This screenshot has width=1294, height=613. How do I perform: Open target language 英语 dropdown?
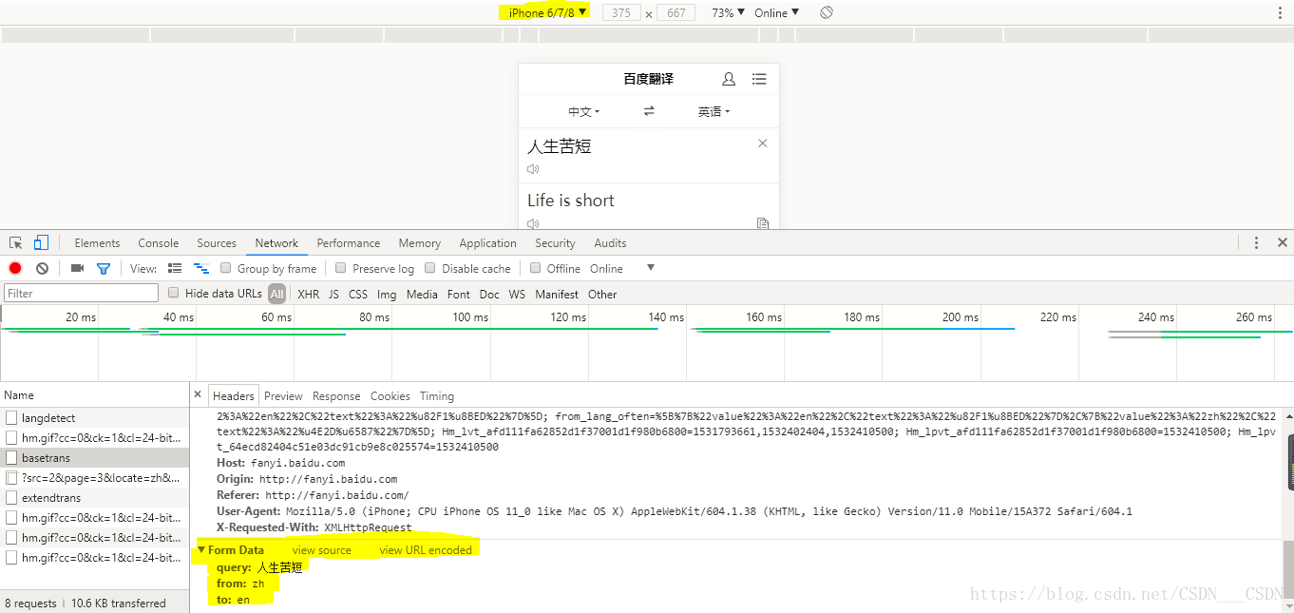714,111
